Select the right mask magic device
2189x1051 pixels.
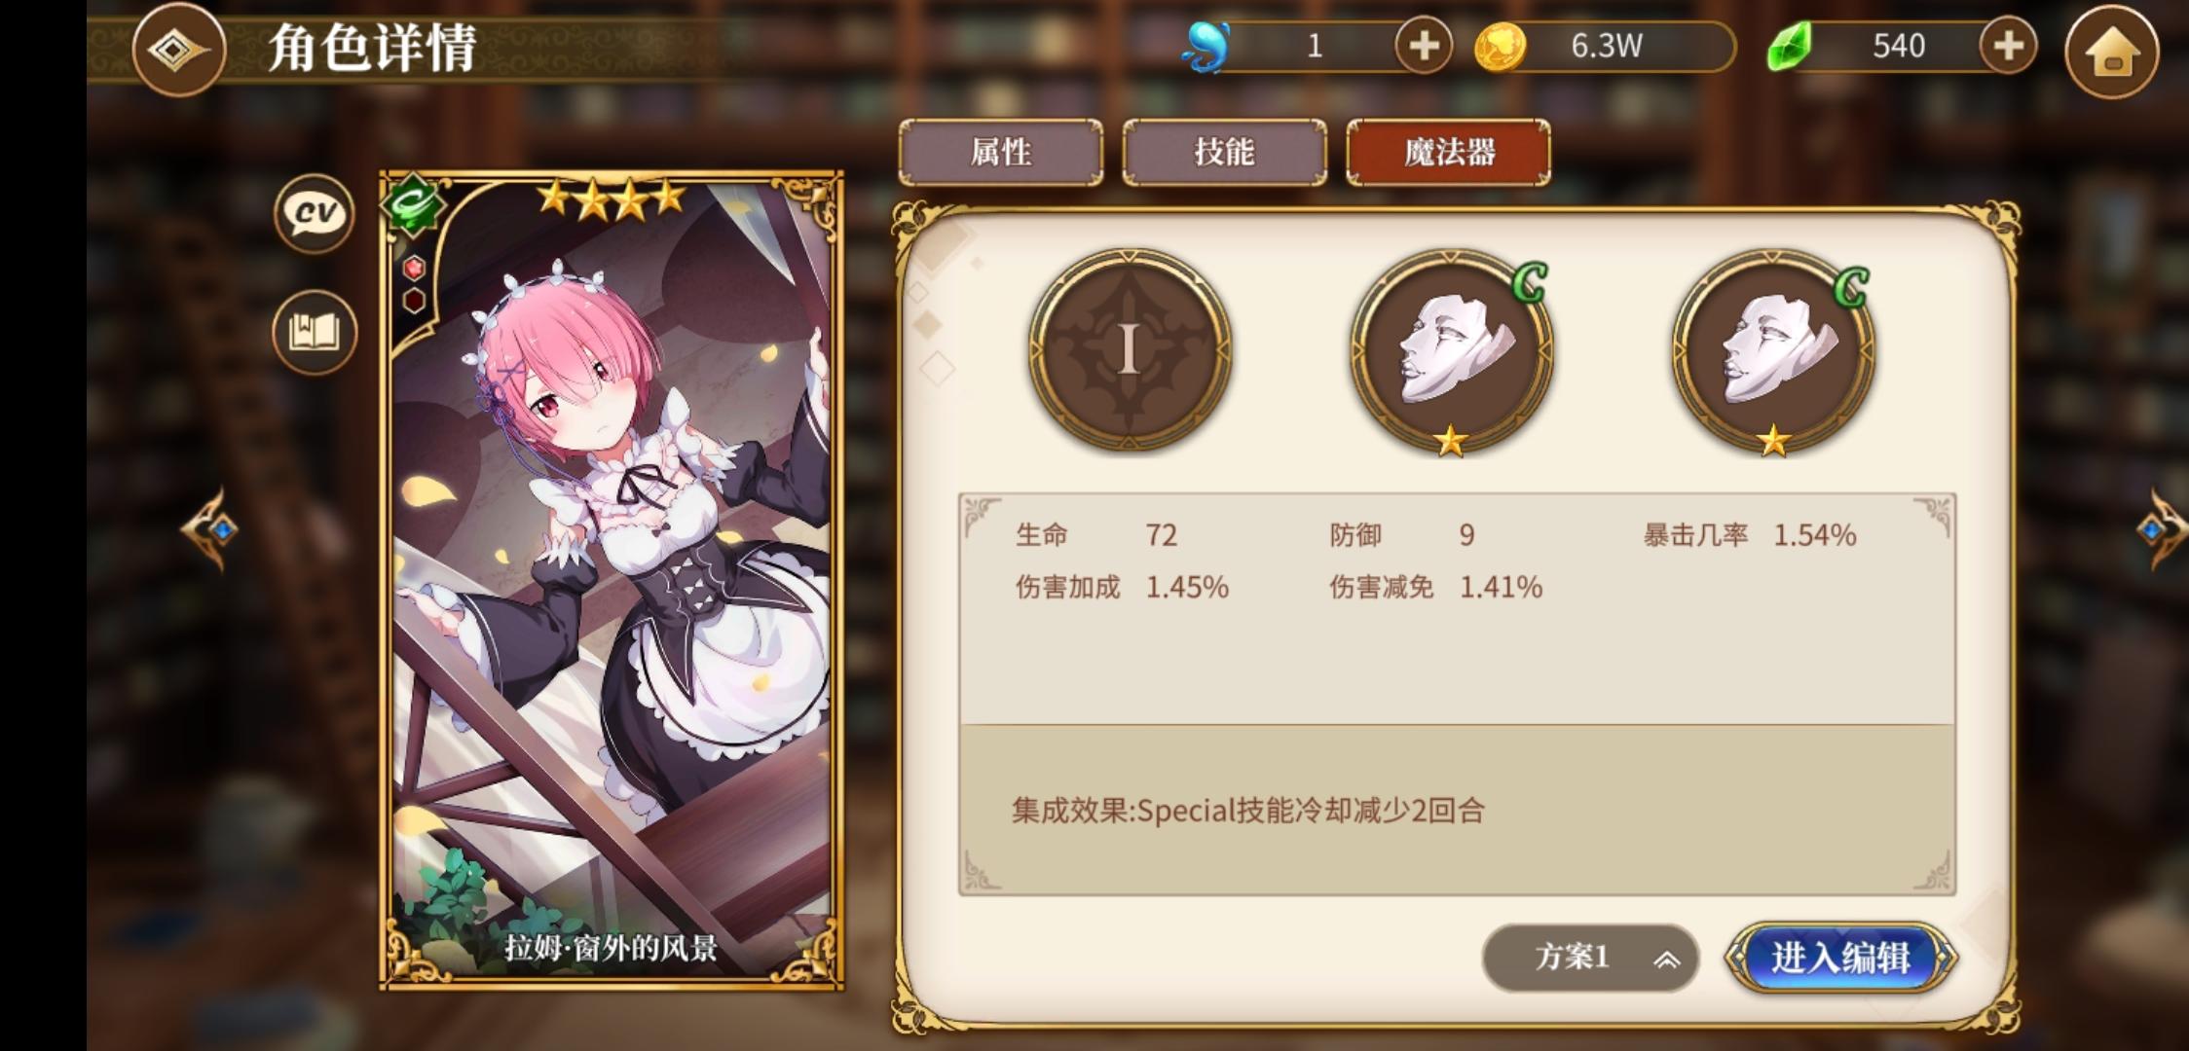click(1773, 351)
